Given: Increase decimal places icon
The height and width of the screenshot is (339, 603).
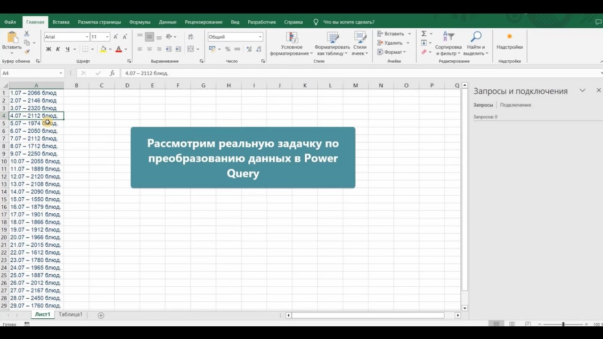Looking at the screenshot, I should tap(249, 49).
